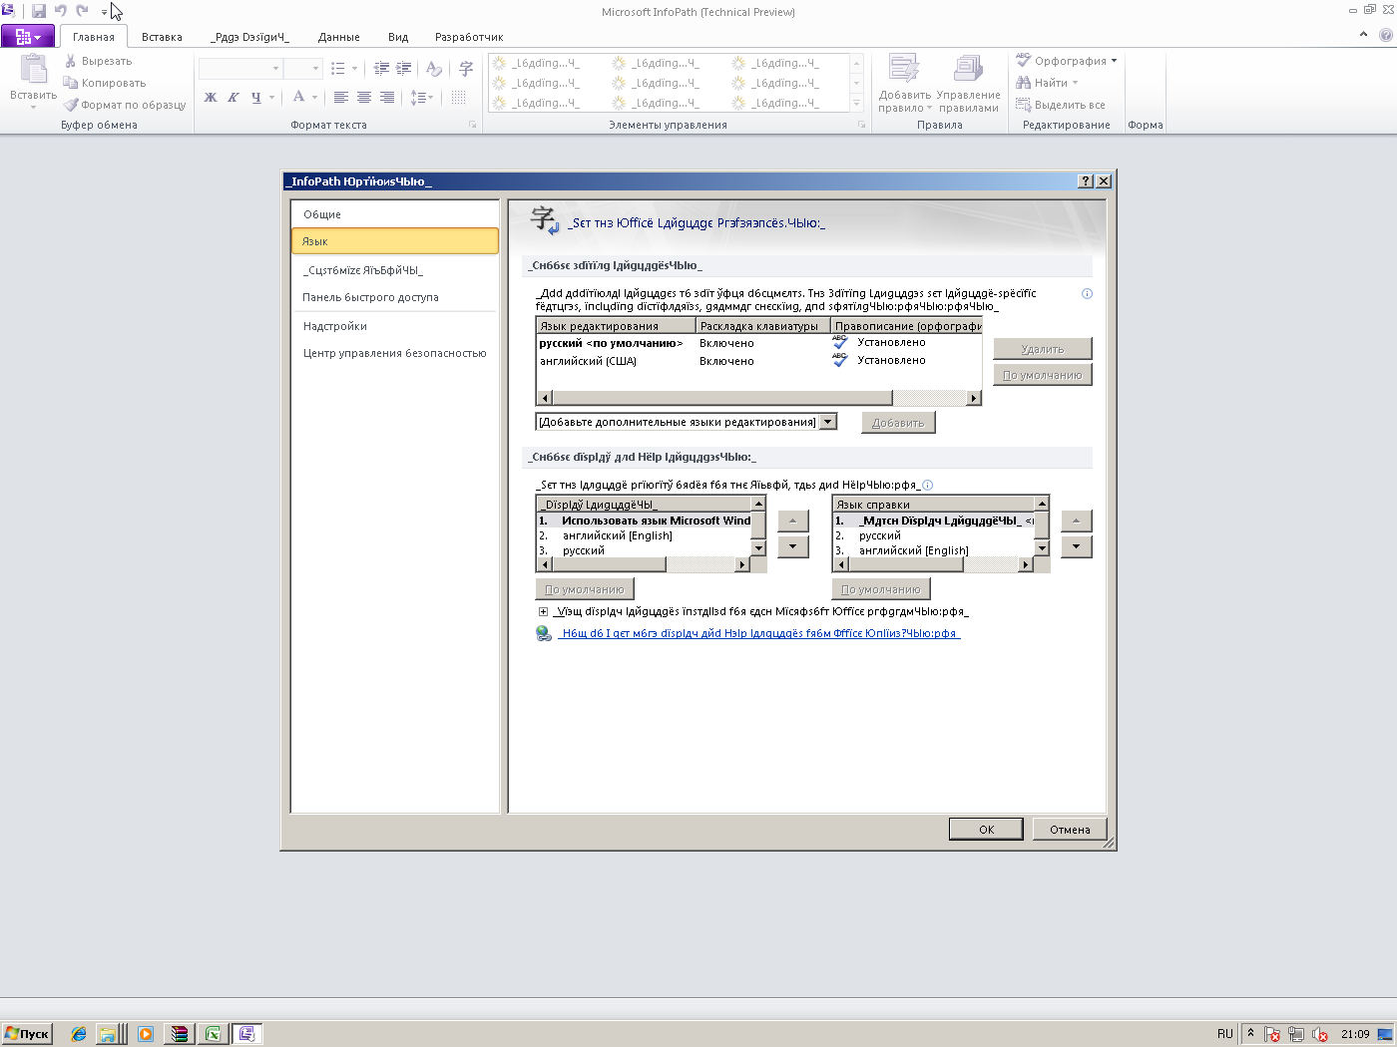
Task: Select Центр управления безопасностью category
Action: [x=395, y=353]
